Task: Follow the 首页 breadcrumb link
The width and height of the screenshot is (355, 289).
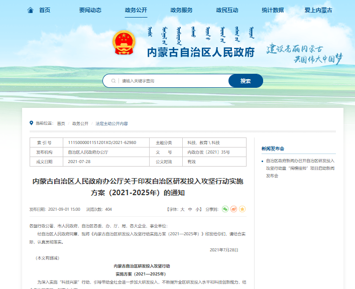Action: tap(61, 123)
